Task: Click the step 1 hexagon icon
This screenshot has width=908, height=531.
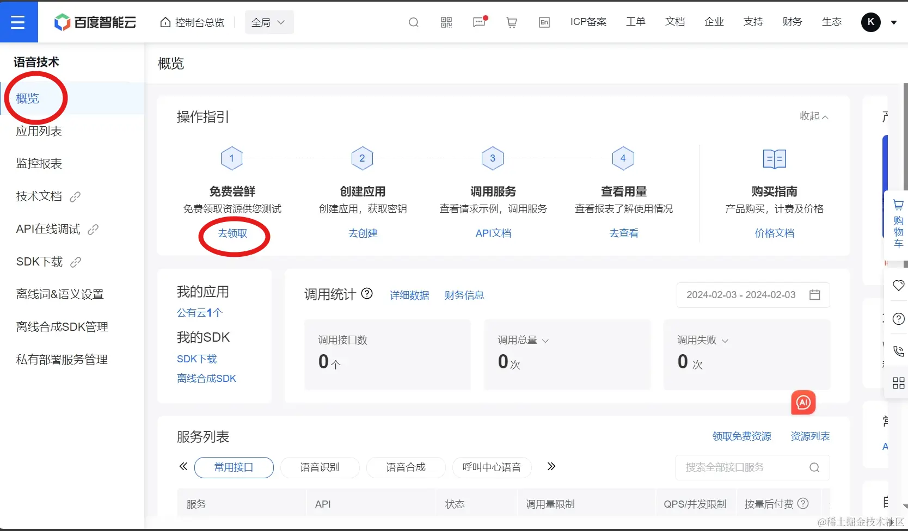Action: [x=232, y=158]
